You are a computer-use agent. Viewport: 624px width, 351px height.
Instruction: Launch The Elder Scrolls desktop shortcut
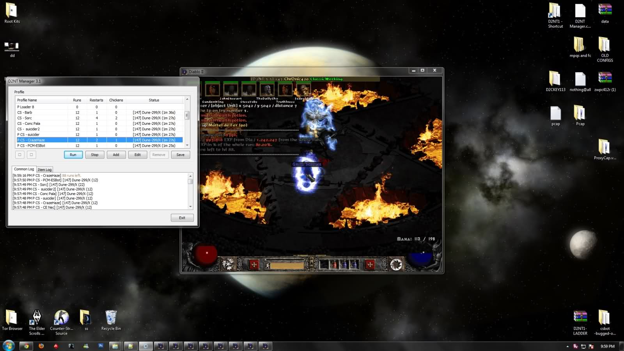[37, 323]
